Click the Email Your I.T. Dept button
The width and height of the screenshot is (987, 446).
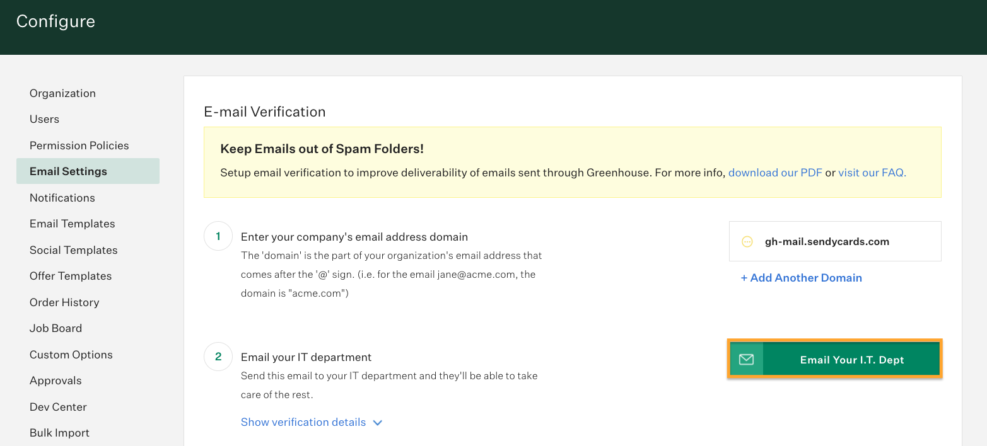(x=834, y=360)
